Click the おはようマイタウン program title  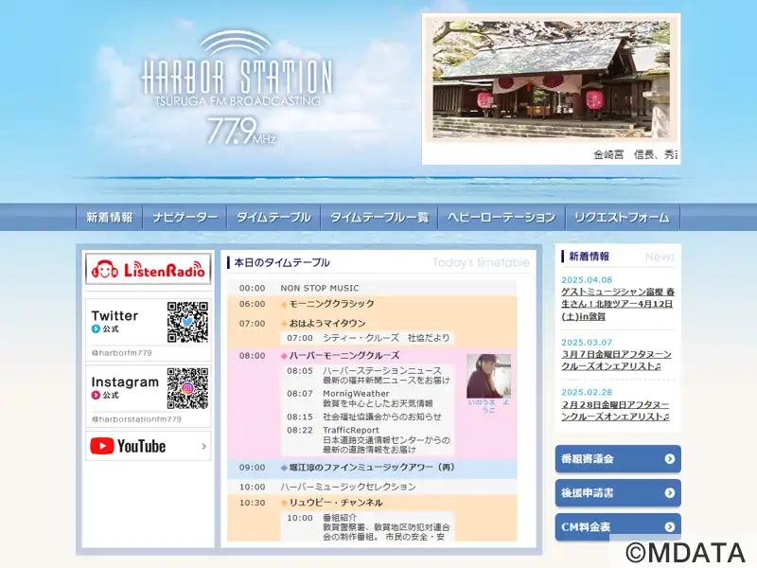(327, 323)
